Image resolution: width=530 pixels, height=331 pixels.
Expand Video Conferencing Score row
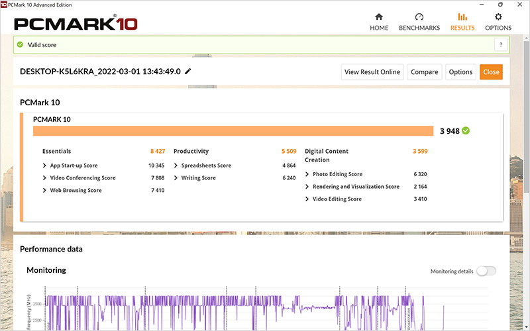click(x=44, y=178)
